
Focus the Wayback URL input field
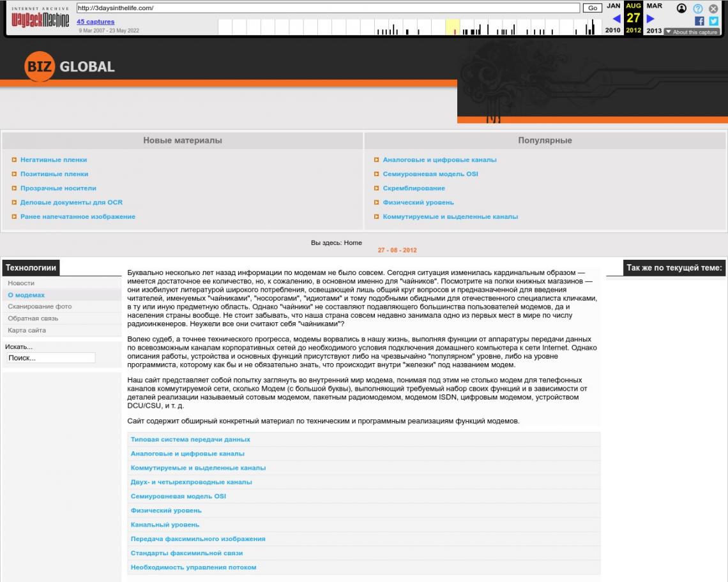click(x=328, y=8)
